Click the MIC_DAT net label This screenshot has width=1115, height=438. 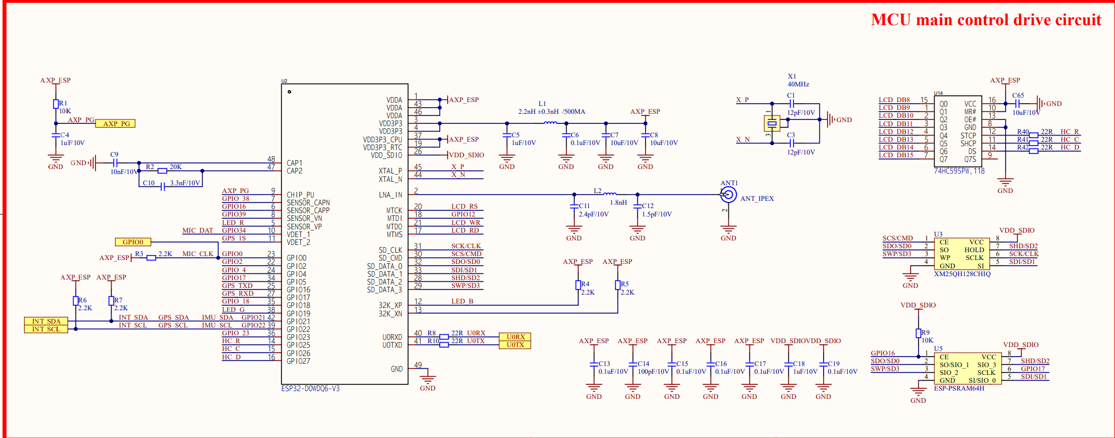point(198,230)
